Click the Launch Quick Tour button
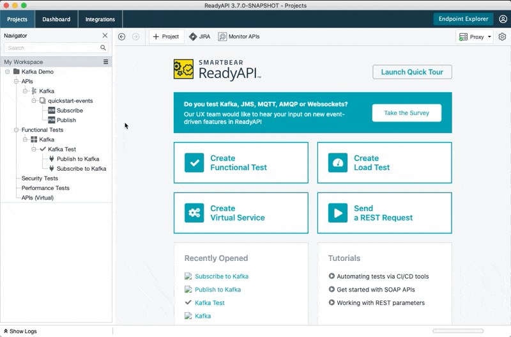Viewport: 511px width, 337px height. 412,72
